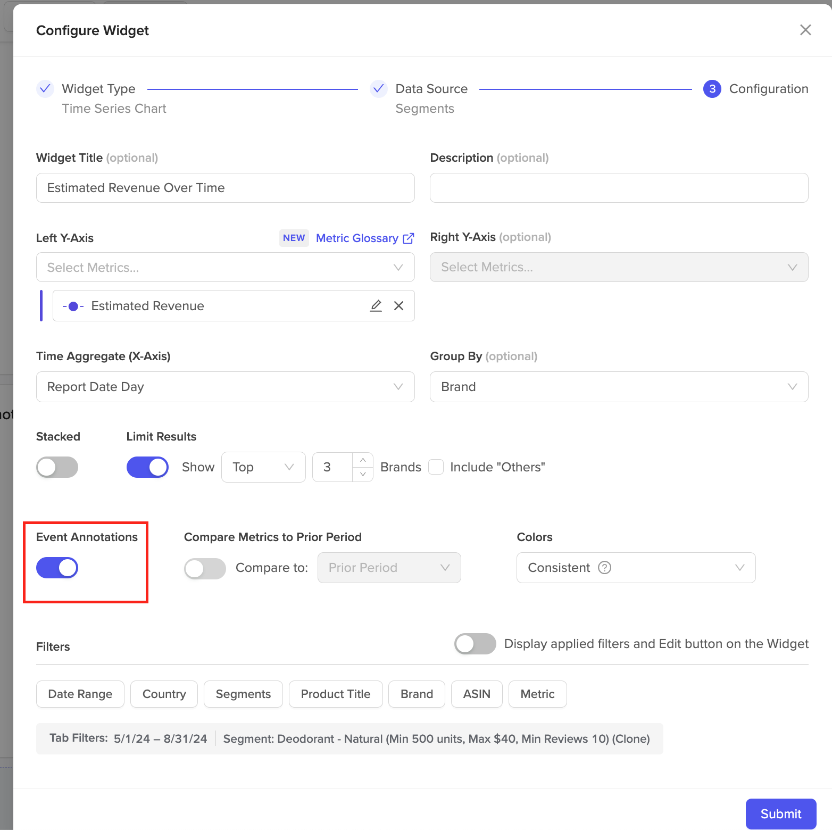Click the Metric filter button

click(x=537, y=694)
